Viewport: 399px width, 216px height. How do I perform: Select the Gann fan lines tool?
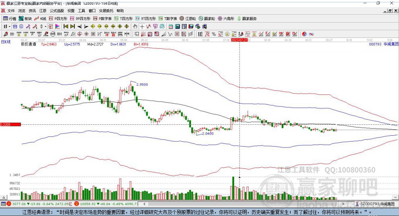point(143,34)
